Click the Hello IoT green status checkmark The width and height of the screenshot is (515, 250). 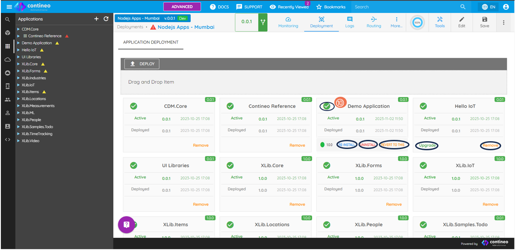click(423, 106)
